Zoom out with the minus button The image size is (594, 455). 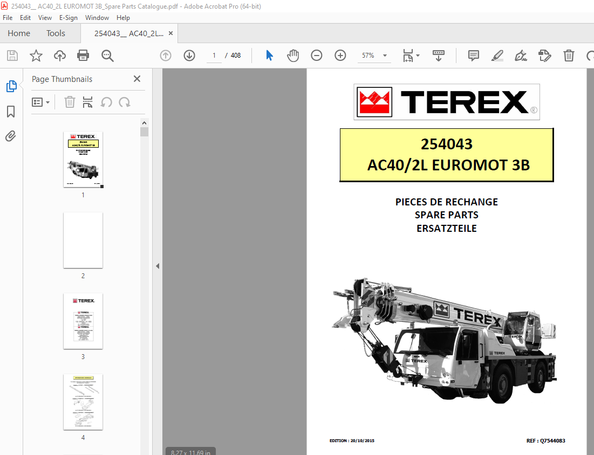point(316,56)
